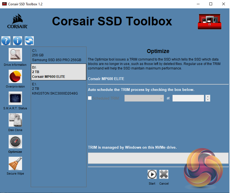Click the TRIM schedule time field
The image size is (230, 193).
click(188, 98)
